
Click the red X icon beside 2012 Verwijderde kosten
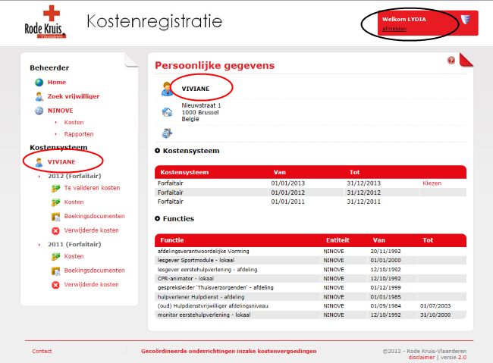[55, 230]
